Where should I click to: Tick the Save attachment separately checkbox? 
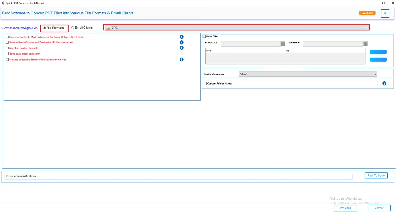point(7,53)
